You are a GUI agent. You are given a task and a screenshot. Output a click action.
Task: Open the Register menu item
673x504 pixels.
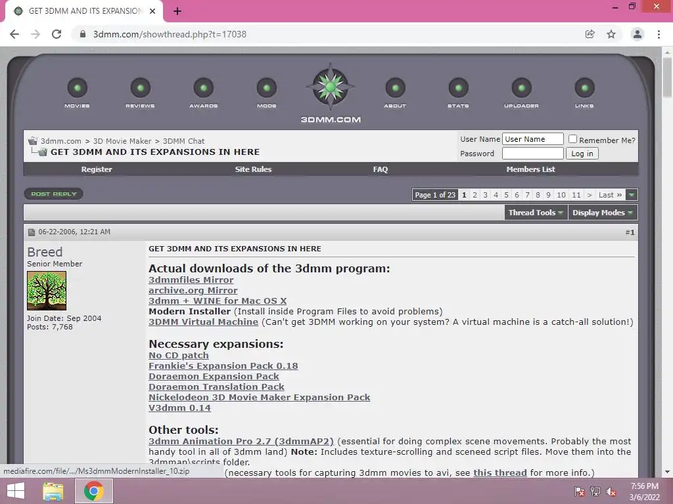pos(97,169)
